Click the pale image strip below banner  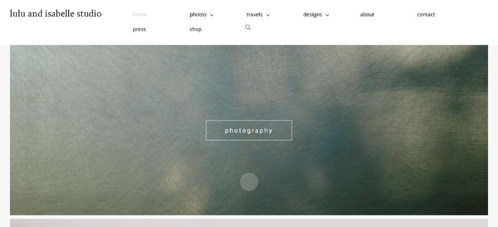249,223
